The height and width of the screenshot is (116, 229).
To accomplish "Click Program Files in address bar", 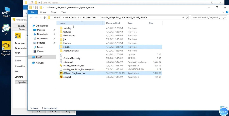I will click(x=89, y=17).
